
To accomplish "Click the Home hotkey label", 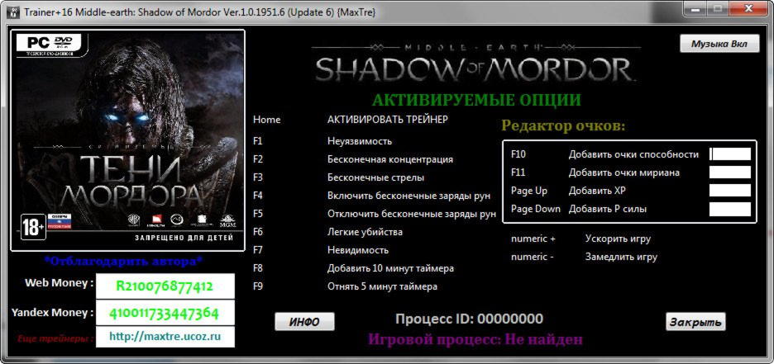I will pos(266,120).
